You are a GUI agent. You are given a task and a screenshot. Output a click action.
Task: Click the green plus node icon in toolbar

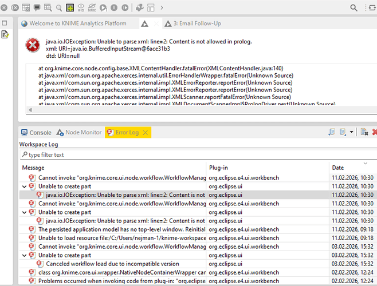point(70,7)
